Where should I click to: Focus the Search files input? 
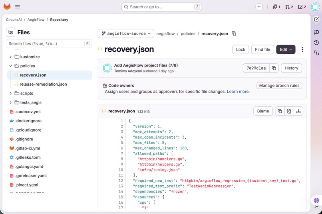pyautogui.click(x=49, y=43)
